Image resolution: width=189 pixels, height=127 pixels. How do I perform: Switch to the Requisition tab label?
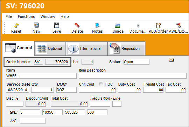[x=131, y=48]
